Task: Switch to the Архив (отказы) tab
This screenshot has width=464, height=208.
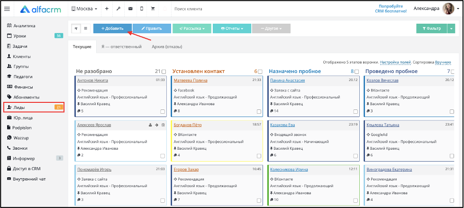Action: pos(167,47)
